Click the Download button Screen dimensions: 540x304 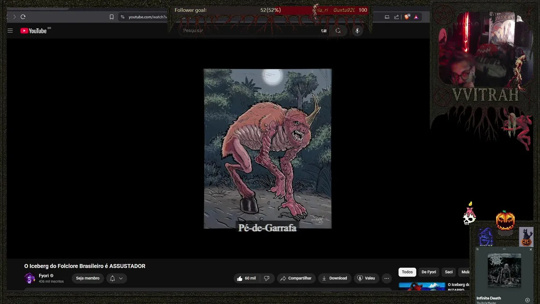335,278
